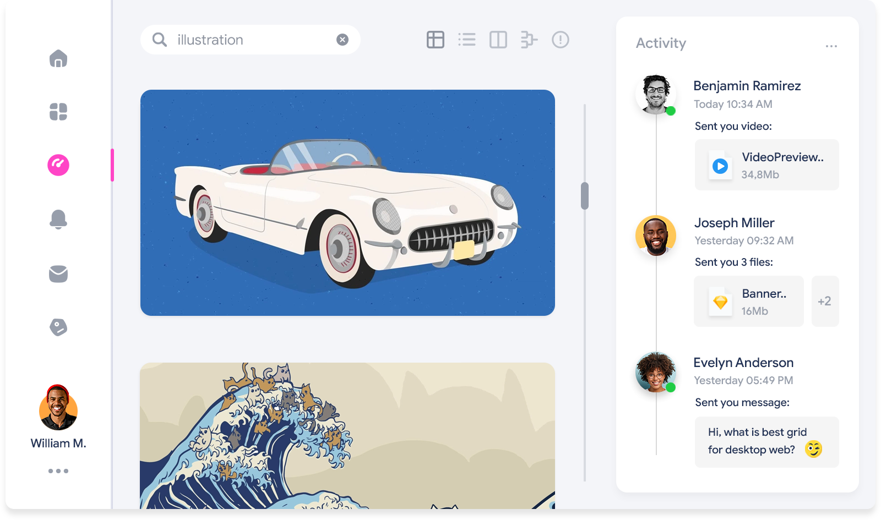Click the info alert circle icon
The width and height of the screenshot is (881, 520).
pos(560,40)
